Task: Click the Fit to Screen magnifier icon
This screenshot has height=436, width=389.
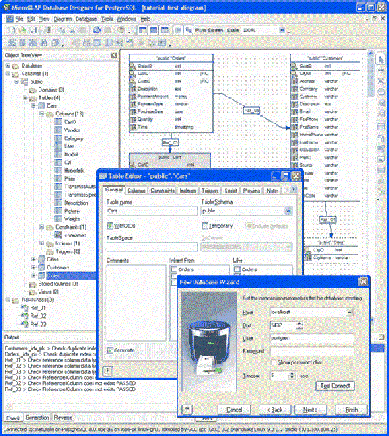Action: [189, 30]
